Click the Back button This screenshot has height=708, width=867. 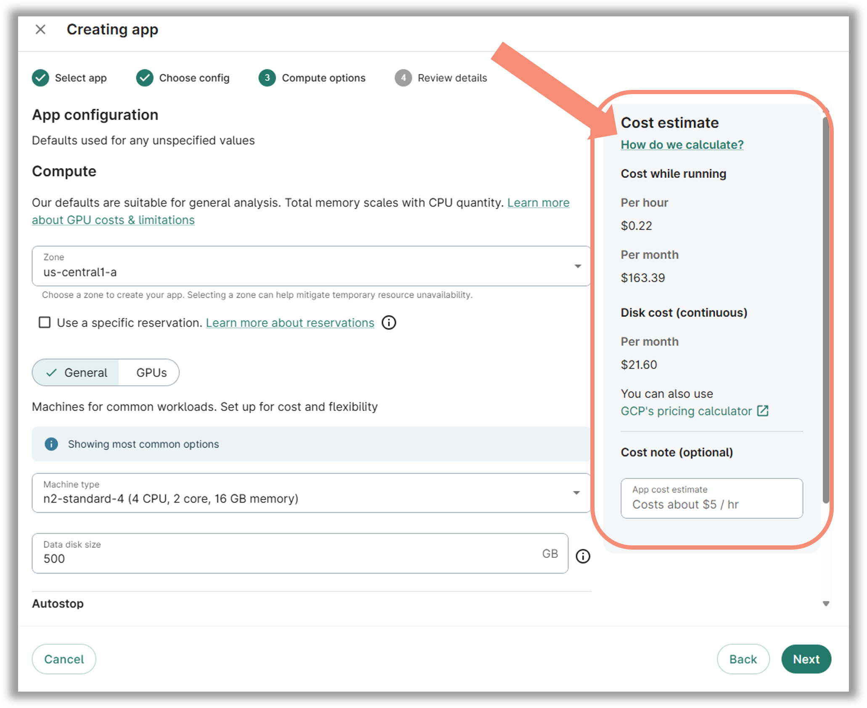(x=743, y=659)
